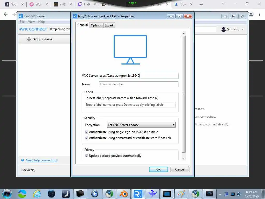The width and height of the screenshot is (265, 199).
Task: Open the browser three-dot menu
Action: pos(259,15)
